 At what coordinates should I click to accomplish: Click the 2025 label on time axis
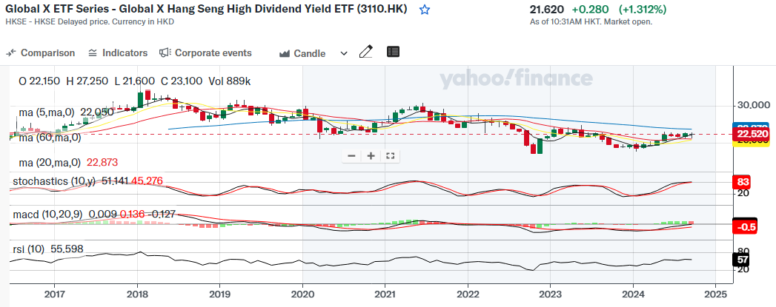[x=715, y=294]
